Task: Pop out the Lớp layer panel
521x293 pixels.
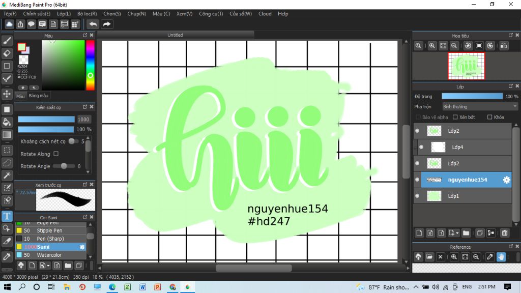Action: coord(511,86)
